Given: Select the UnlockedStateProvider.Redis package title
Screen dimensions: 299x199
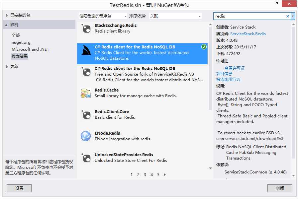Looking at the screenshot, I should [x=124, y=155].
